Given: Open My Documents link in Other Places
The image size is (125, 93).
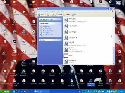Looking at the screenshot, I should tap(47, 29).
